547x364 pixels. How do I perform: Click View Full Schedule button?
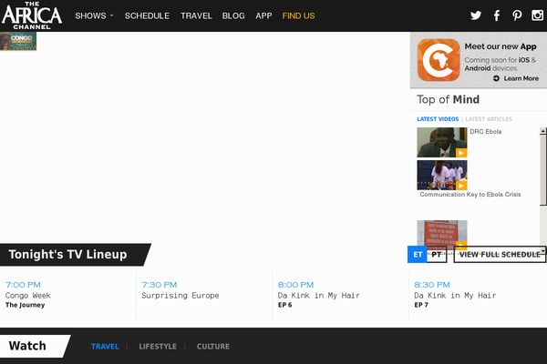coord(500,254)
